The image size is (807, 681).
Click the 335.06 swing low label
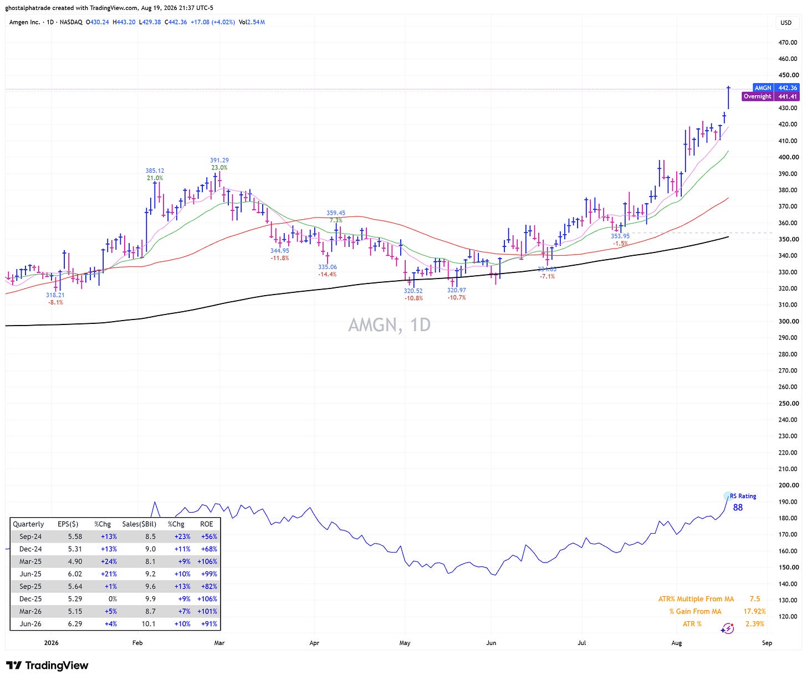[328, 267]
